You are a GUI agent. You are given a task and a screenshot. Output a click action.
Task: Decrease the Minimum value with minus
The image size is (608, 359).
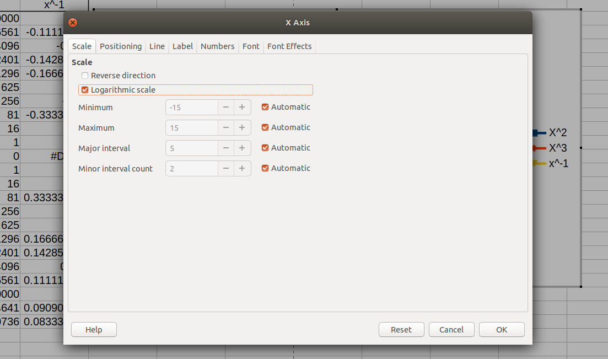(x=225, y=107)
